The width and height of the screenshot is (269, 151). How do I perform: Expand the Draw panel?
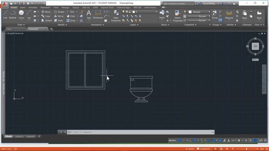click(x=21, y=25)
